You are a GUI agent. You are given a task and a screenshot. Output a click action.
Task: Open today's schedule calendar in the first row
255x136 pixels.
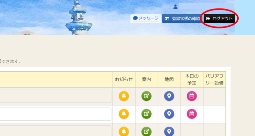[x=192, y=96]
